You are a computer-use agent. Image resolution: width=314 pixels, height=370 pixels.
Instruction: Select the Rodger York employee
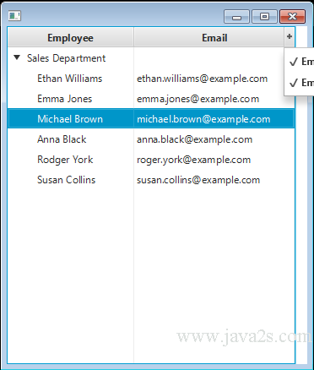(x=65, y=160)
